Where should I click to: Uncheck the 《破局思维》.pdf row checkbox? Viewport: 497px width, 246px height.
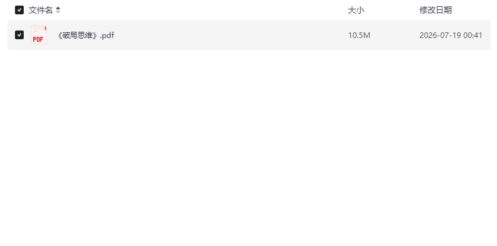[19, 35]
